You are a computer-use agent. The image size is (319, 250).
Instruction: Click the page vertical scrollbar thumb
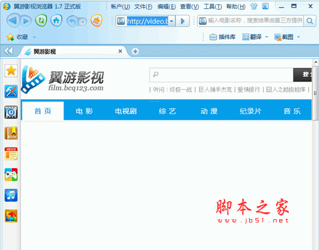click(x=316, y=93)
